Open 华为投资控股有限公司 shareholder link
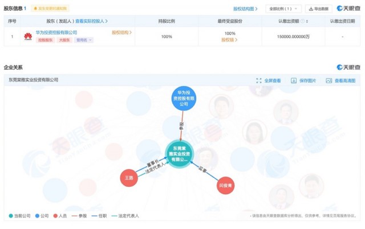The height and width of the screenshot is (229, 365). click(56, 32)
